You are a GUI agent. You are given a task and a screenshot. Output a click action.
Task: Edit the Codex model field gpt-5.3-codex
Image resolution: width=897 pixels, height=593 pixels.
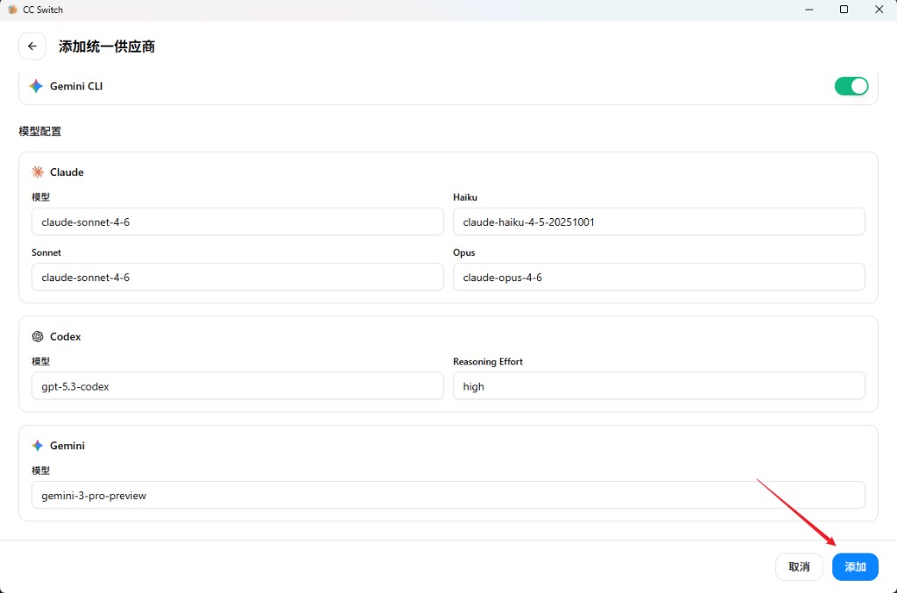(x=237, y=386)
